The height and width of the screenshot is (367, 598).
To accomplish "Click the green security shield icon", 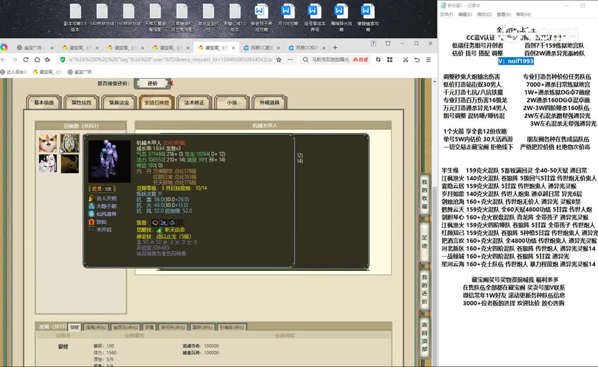I will [63, 60].
